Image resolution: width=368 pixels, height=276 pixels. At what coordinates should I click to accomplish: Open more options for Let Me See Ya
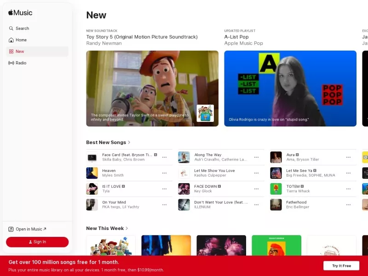[x=349, y=173]
